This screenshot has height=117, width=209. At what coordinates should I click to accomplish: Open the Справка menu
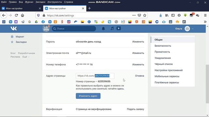pos(69,2)
